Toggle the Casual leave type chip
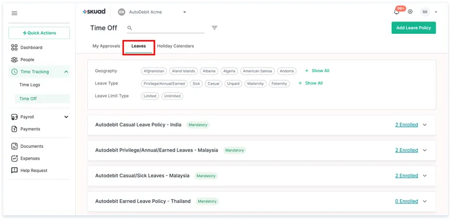This screenshot has width=451, height=220. pos(214,84)
